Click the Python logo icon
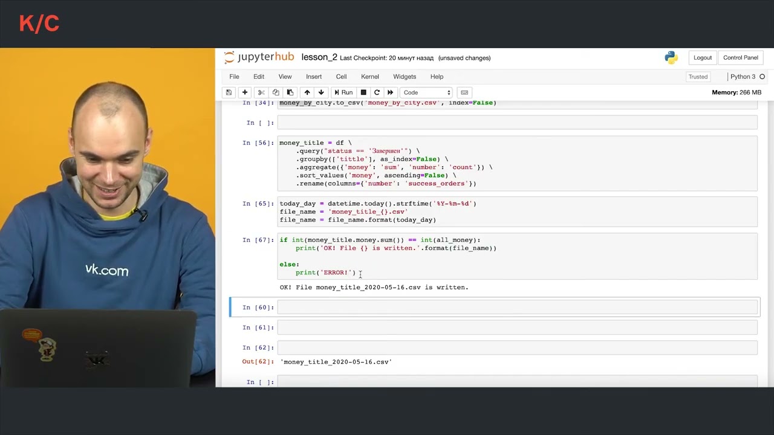 [x=671, y=57]
